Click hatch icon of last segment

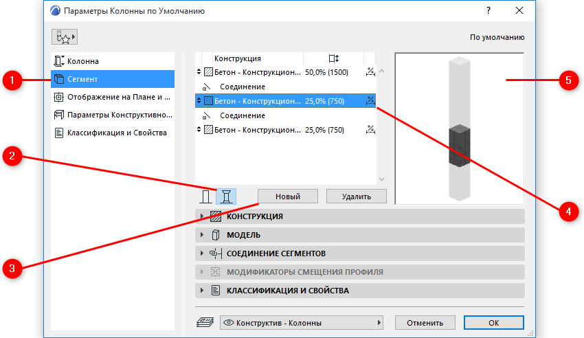(x=209, y=130)
